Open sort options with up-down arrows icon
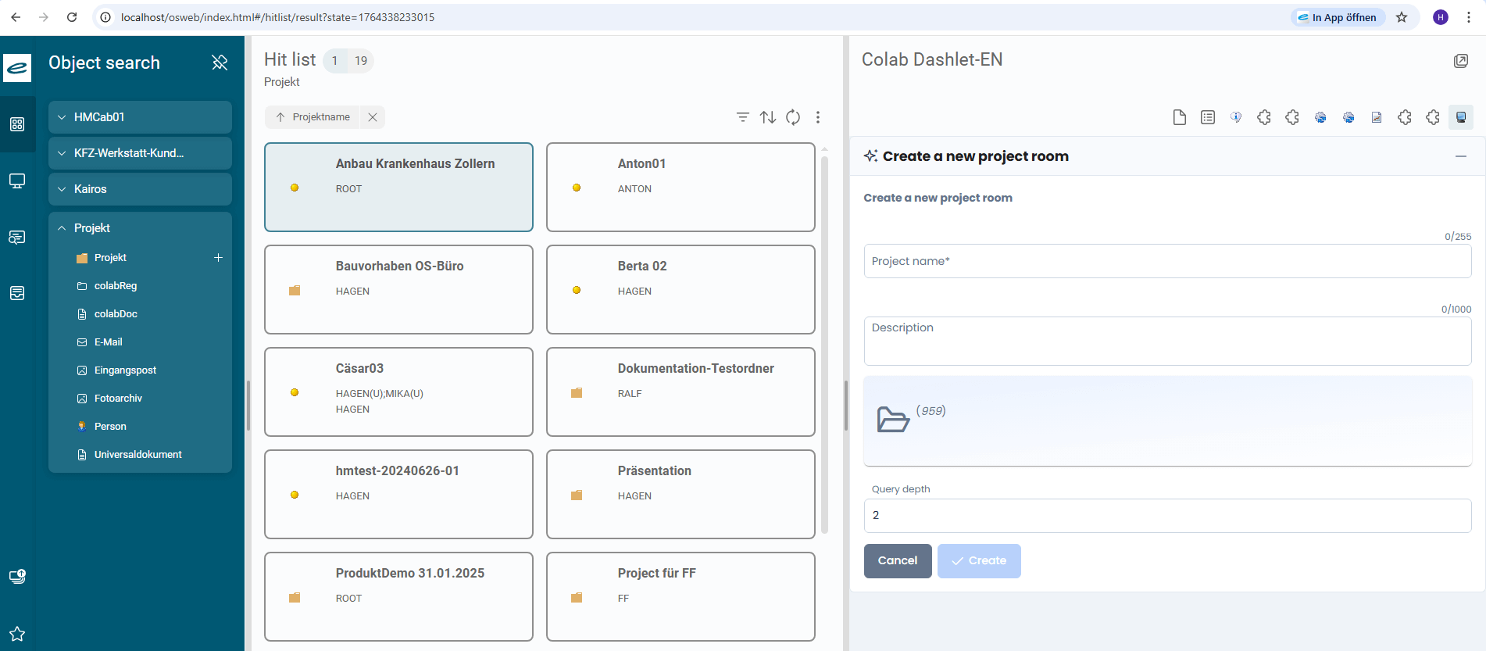This screenshot has width=1486, height=651. point(768,117)
